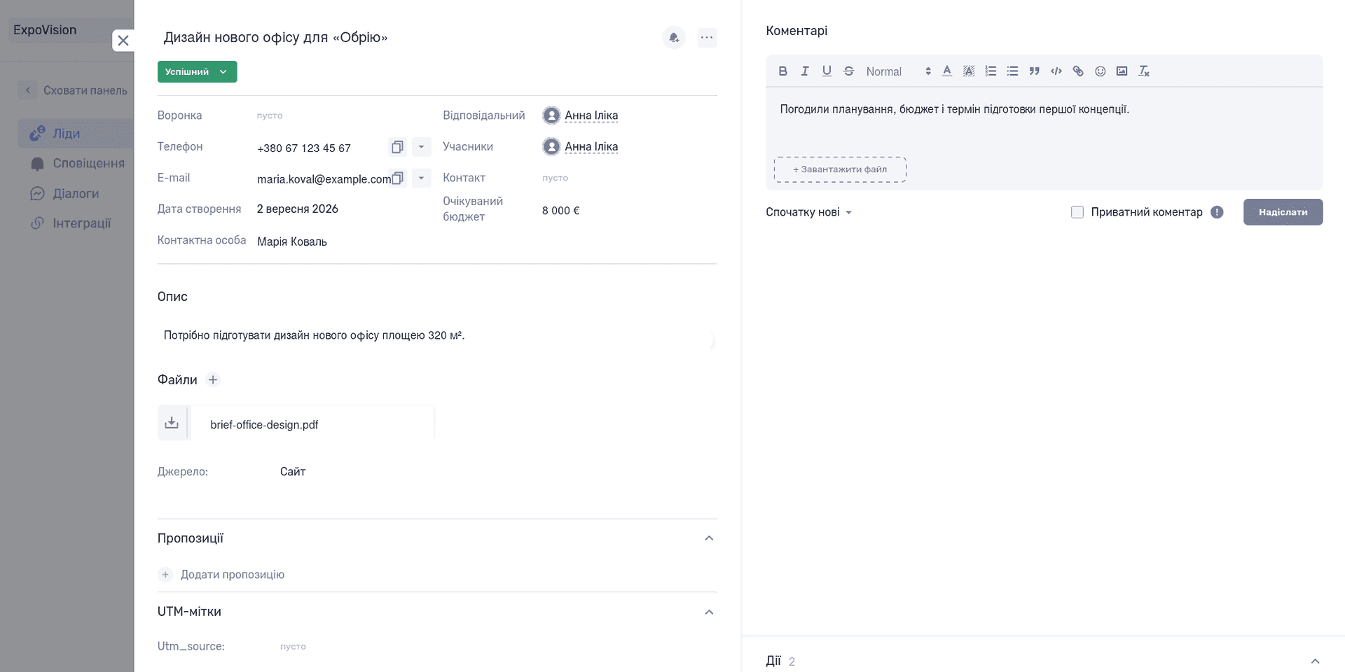Insert an ordered numbered list
Viewport: 1345px width, 672px height.
(x=991, y=71)
